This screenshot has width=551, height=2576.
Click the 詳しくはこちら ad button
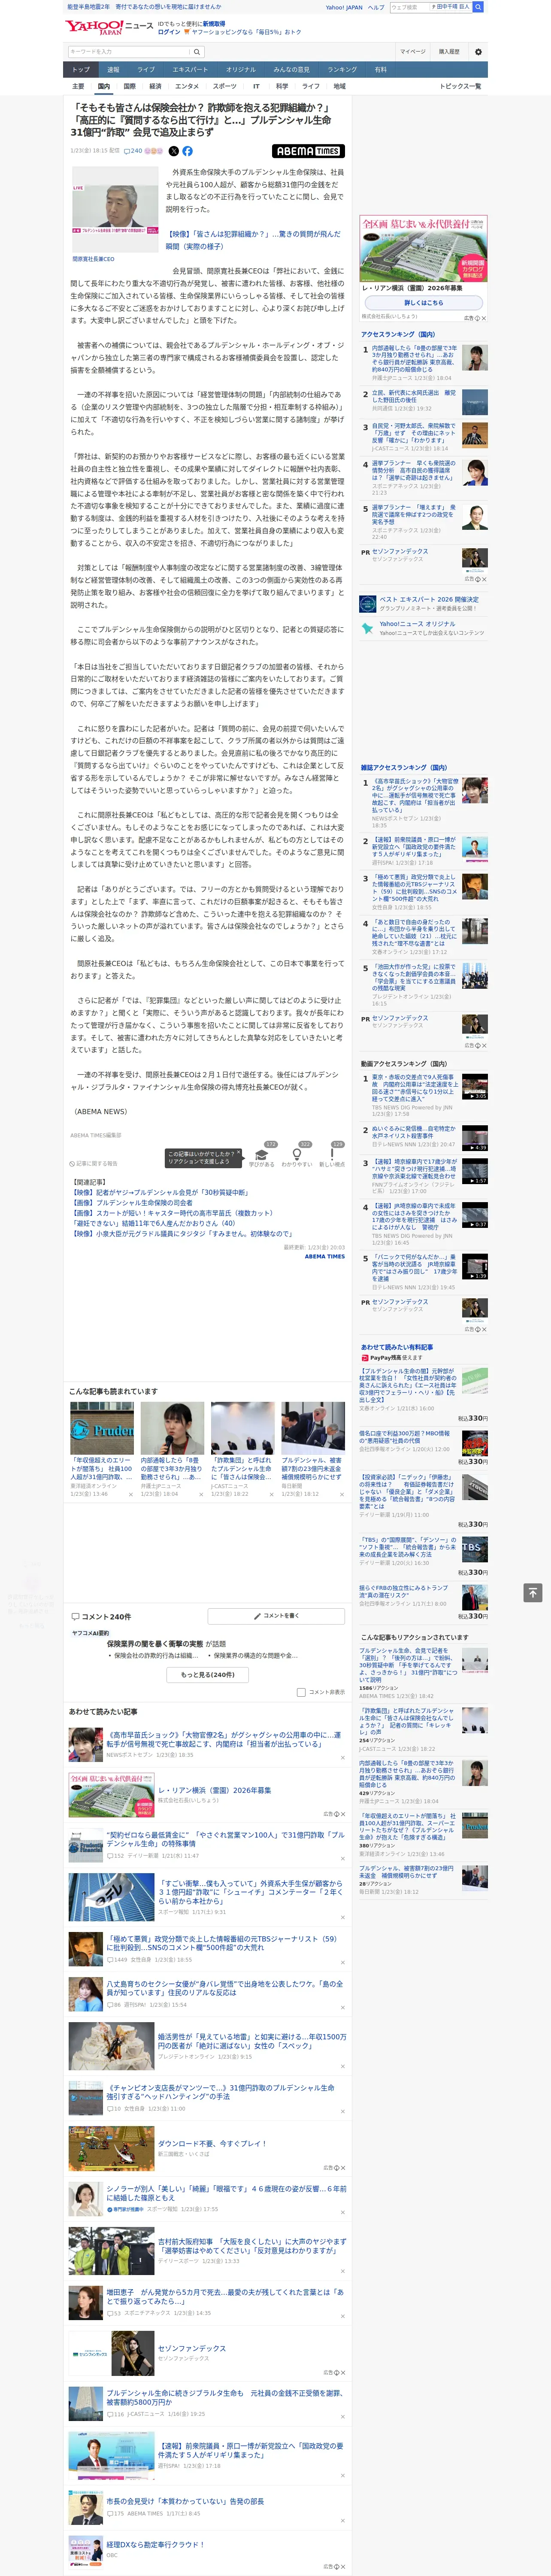[423, 303]
